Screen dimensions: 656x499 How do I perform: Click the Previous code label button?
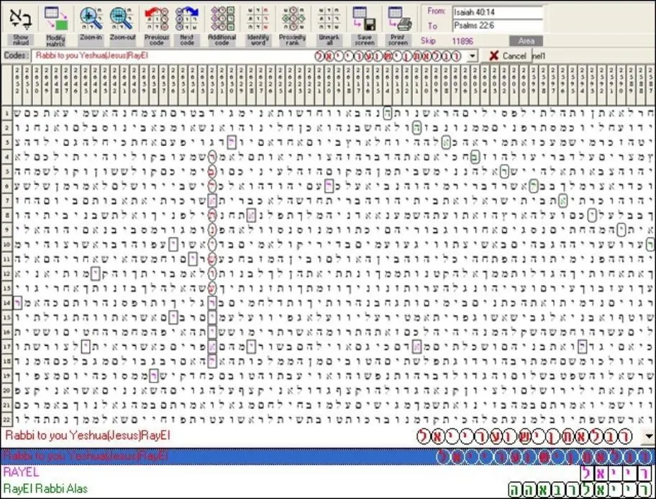point(156,40)
